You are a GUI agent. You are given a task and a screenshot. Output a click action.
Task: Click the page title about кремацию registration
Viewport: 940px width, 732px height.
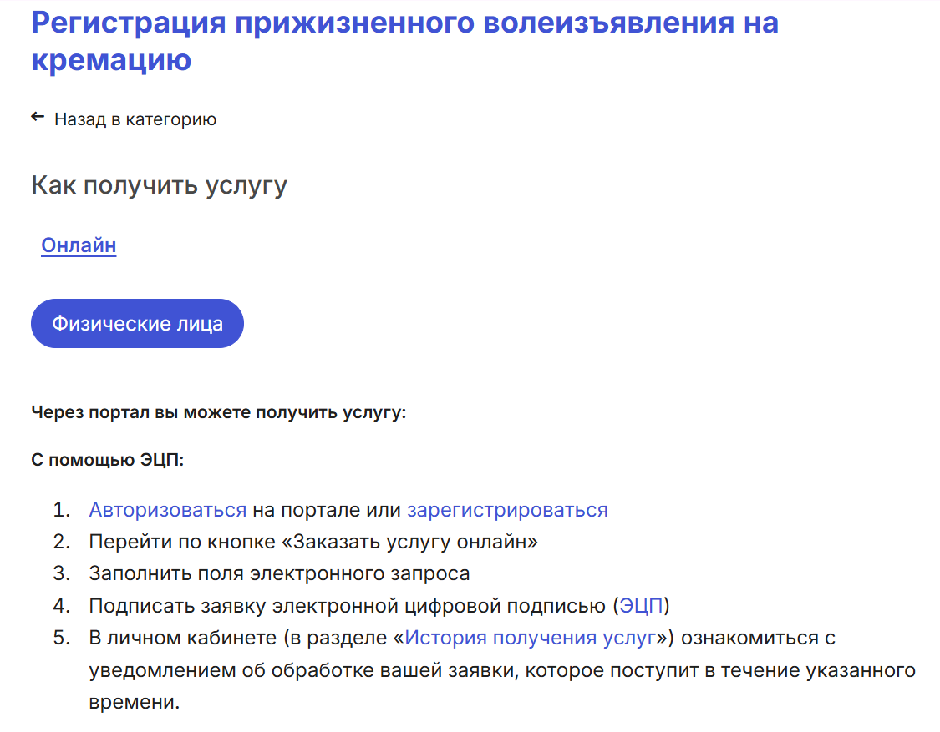[x=404, y=41]
